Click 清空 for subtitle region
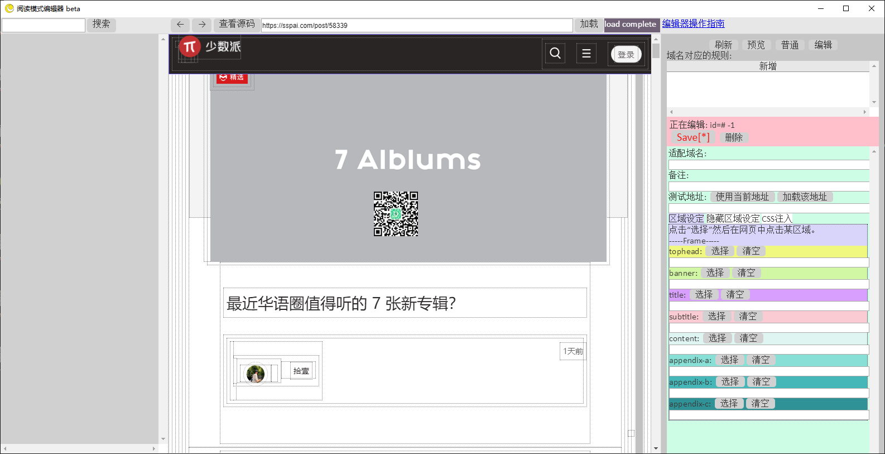The width and height of the screenshot is (885, 454). (x=748, y=317)
